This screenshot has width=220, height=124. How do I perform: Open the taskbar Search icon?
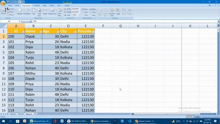coord(10,121)
